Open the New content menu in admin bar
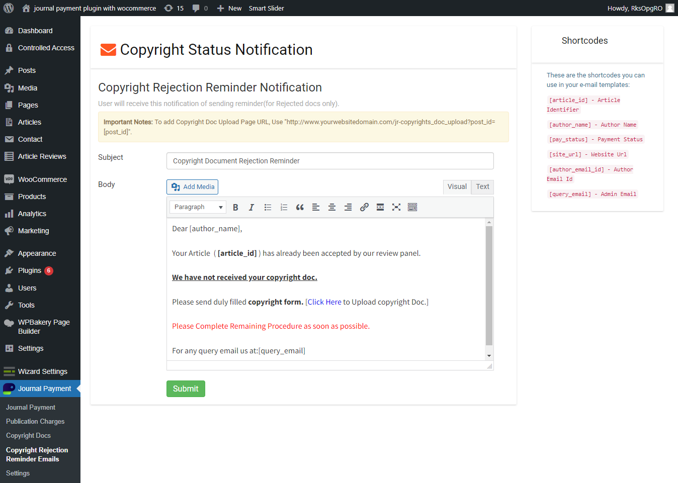This screenshot has width=678, height=483. (229, 8)
